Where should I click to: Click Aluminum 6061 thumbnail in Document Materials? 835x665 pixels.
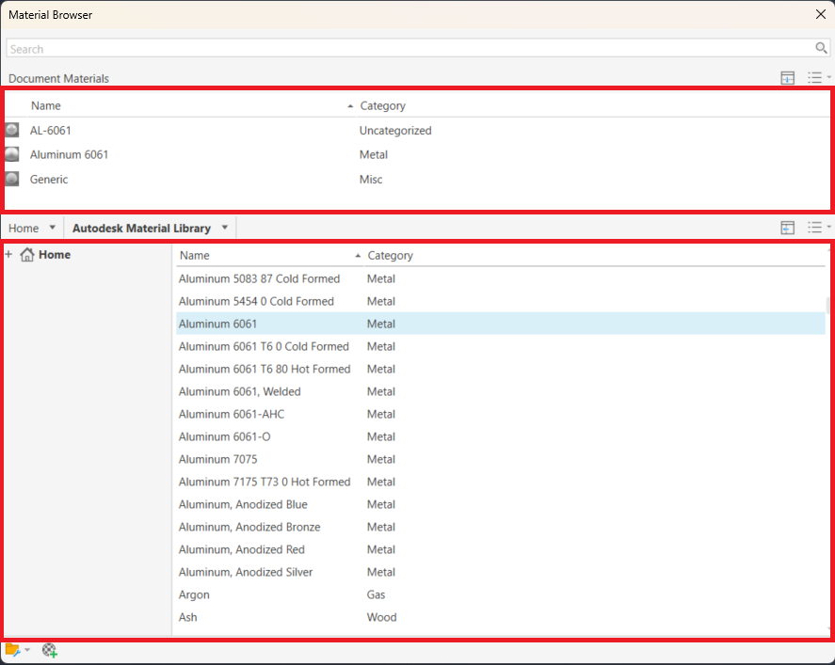coord(11,155)
